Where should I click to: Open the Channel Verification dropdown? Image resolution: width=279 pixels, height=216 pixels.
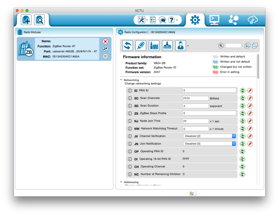point(209,136)
